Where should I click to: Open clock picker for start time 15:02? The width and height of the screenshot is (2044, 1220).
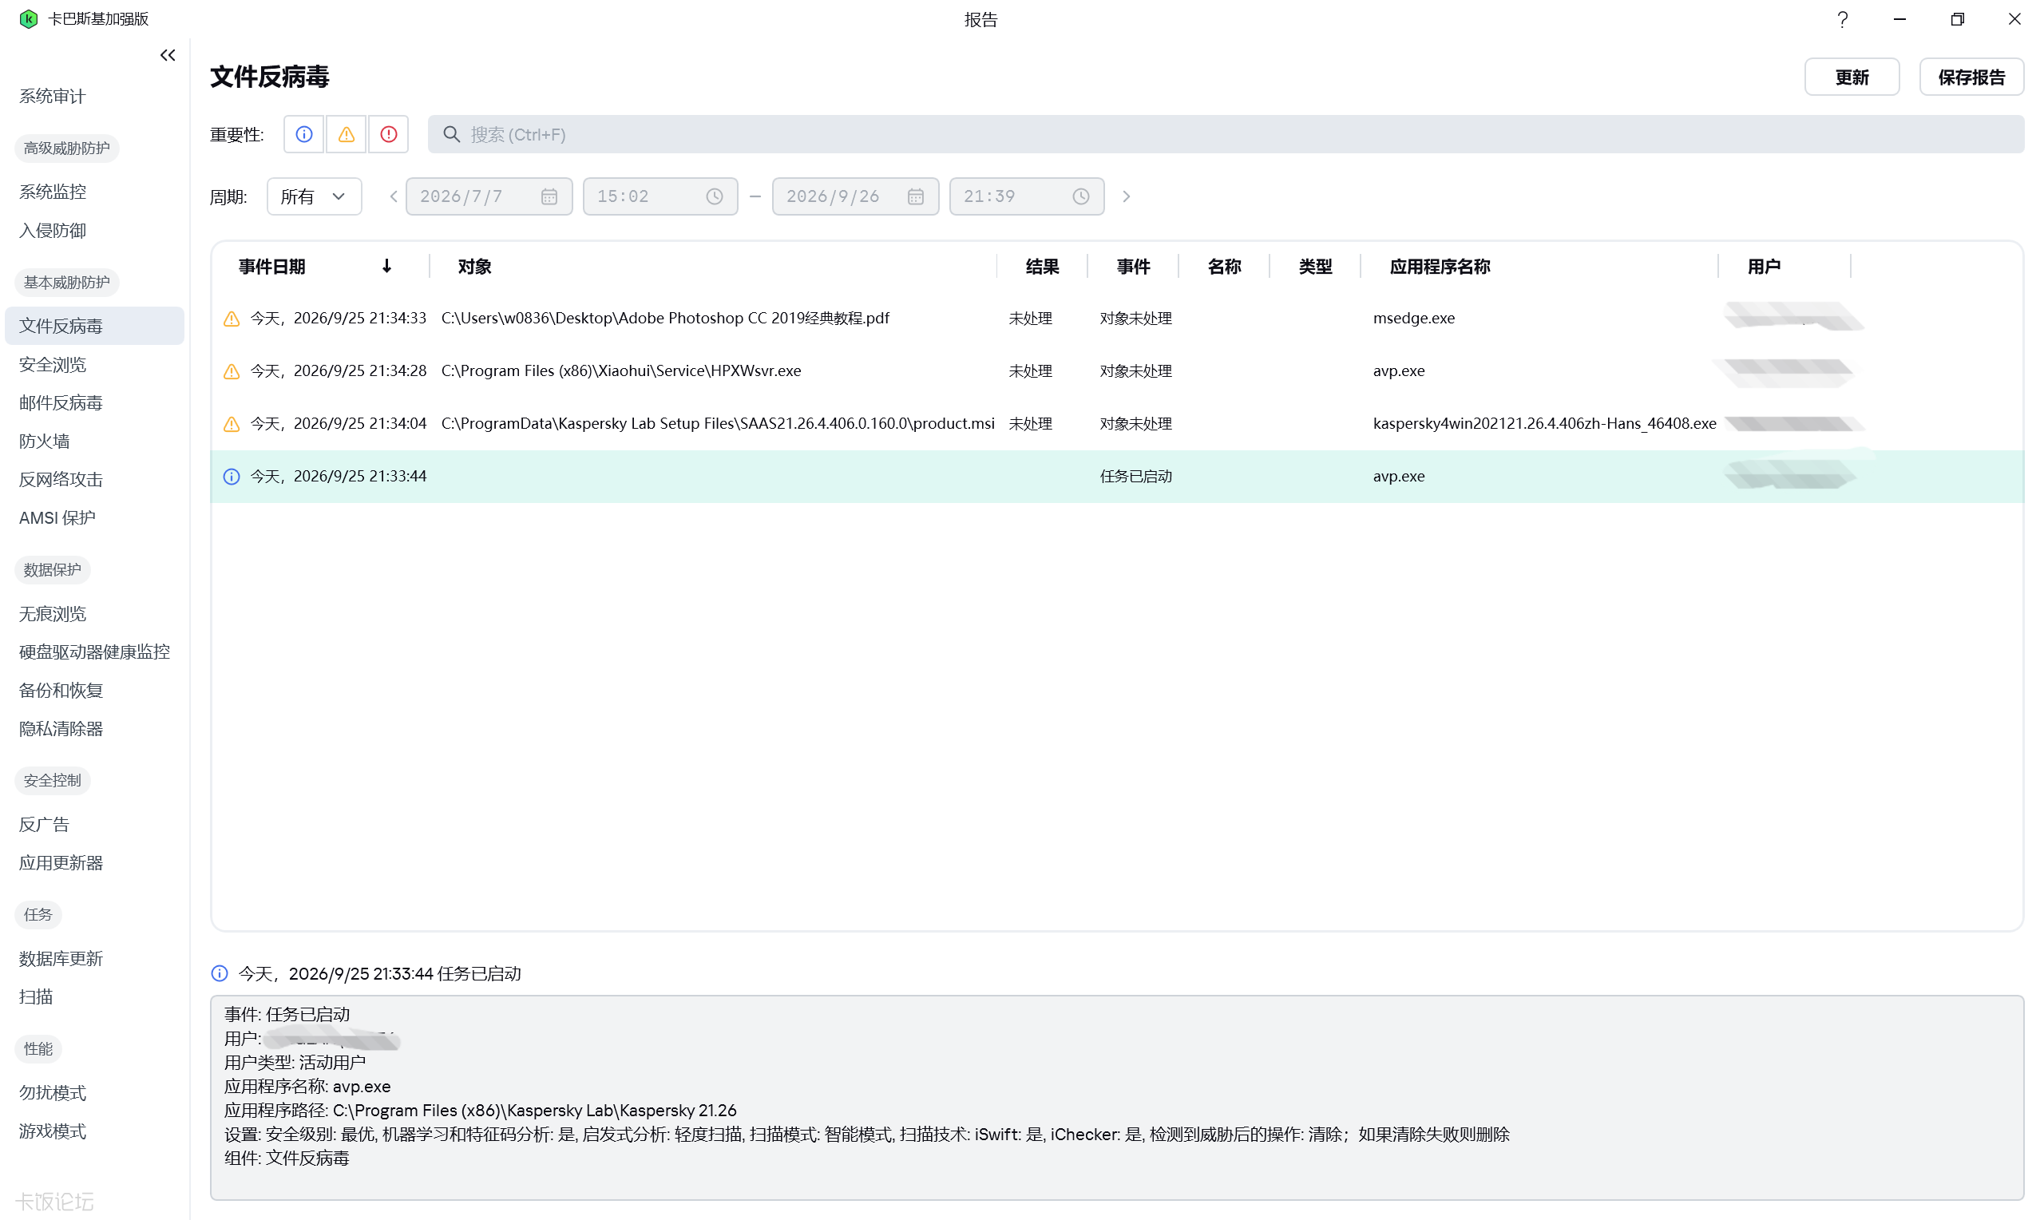[715, 196]
